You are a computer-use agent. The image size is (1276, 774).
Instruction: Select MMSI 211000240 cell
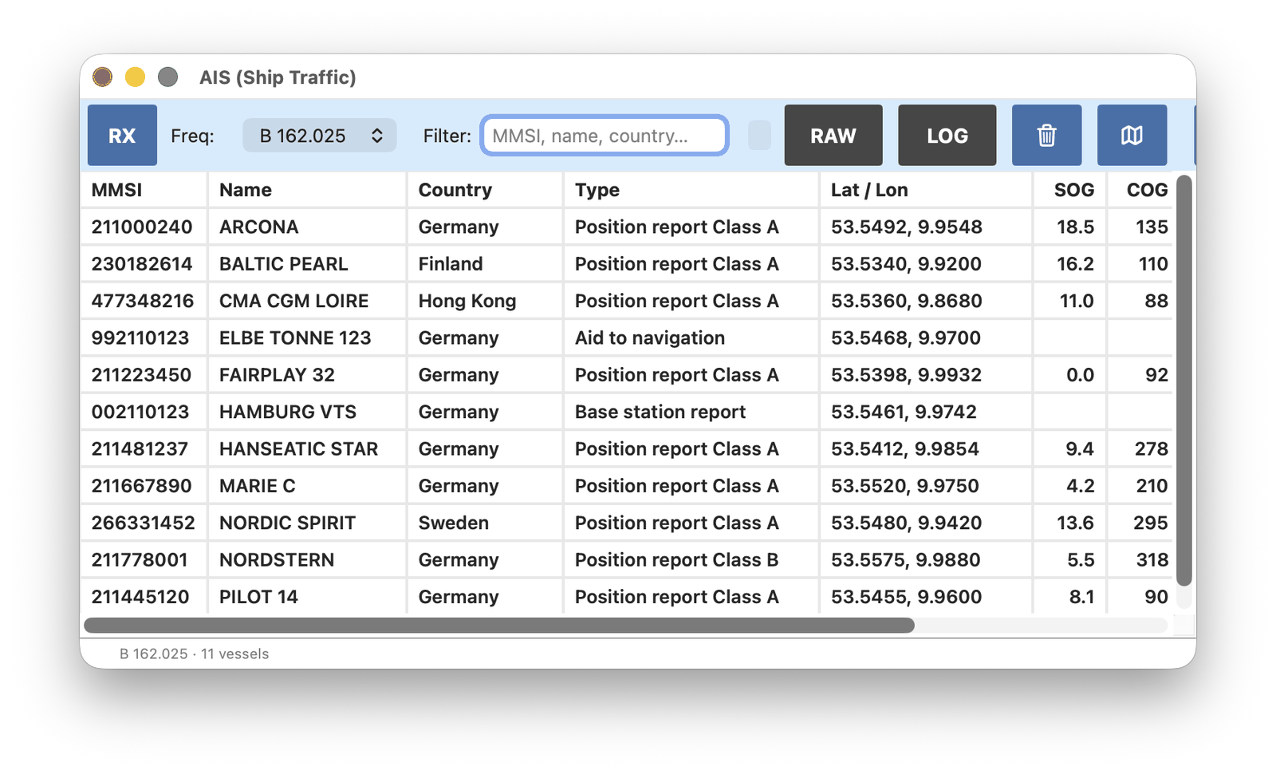(142, 227)
